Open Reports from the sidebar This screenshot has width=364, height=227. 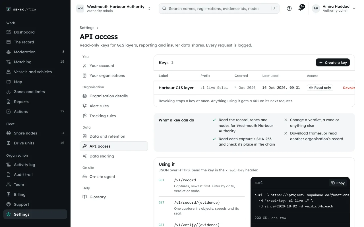(x=35, y=102)
